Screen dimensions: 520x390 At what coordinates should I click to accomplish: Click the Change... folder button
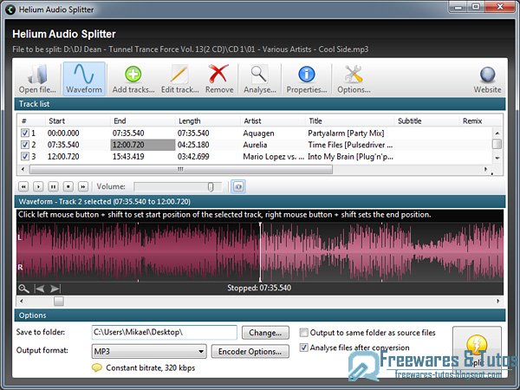(265, 333)
